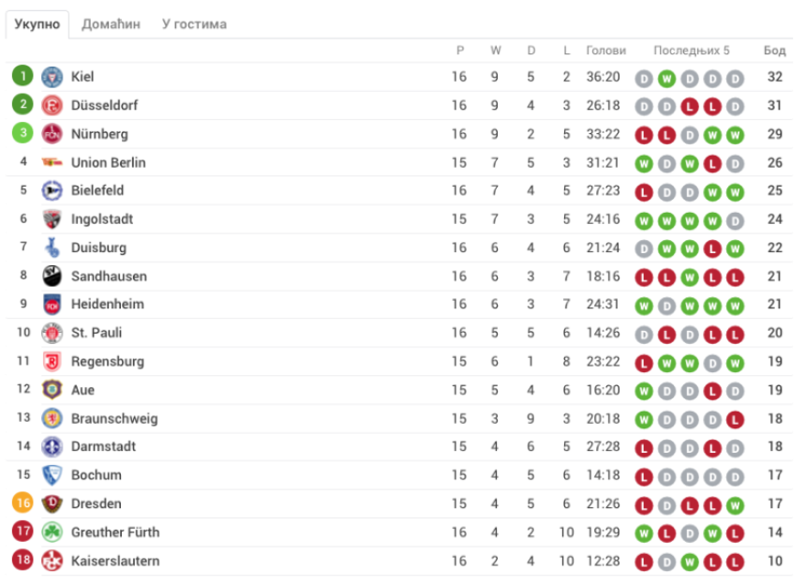The width and height of the screenshot is (806, 585).
Task: Select the Укупно tab
Action: (37, 24)
